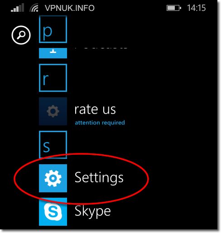This screenshot has height=233, width=221.
Task: Tap the partially hidden blue app tile
Action: [x=53, y=53]
